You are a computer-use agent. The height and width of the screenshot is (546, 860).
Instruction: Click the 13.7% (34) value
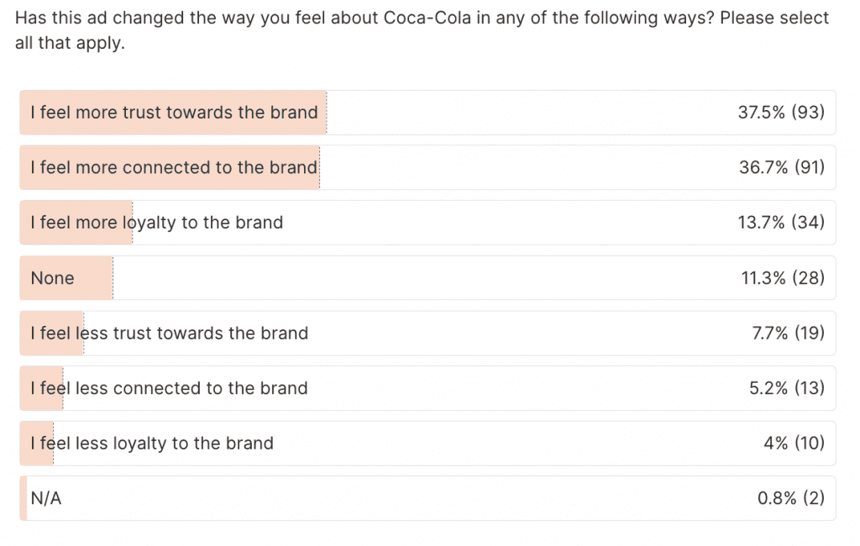[x=782, y=223]
